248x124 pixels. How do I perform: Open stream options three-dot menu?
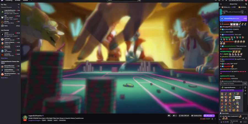pos(215,119)
